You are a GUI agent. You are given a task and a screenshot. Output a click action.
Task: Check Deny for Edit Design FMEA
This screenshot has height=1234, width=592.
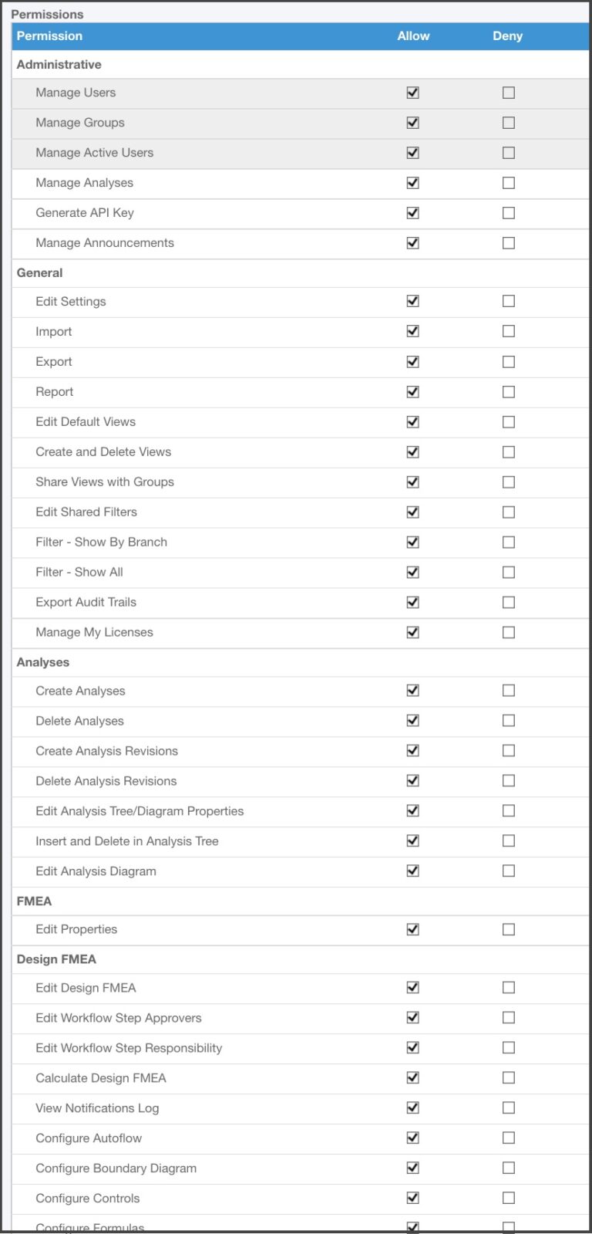pos(508,988)
